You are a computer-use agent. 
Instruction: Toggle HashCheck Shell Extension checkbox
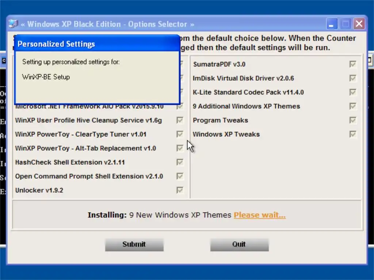(180, 162)
